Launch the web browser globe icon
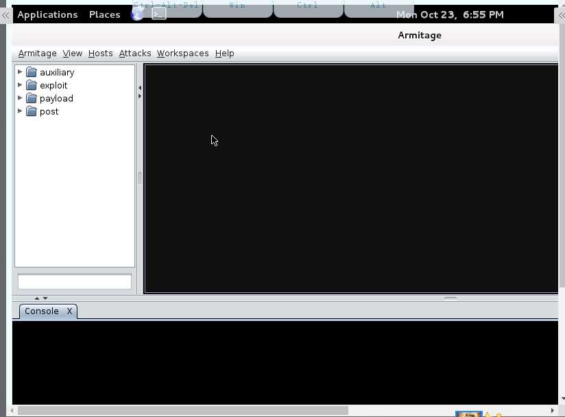The width and height of the screenshot is (565, 417). coord(137,14)
